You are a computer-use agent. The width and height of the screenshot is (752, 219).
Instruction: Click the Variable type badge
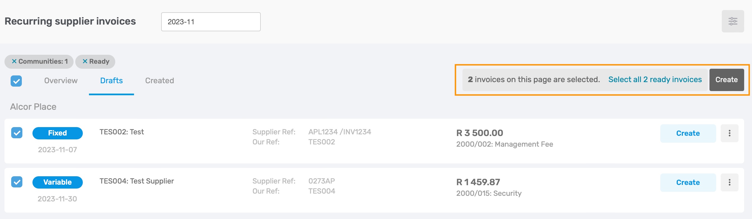[58, 182]
